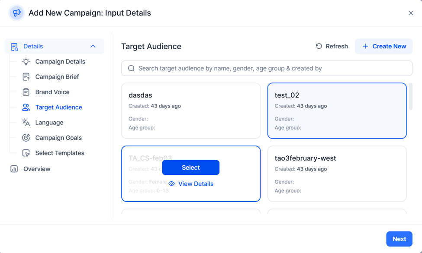Open the Language step
Viewport: 422px width, 253px height.
[x=49, y=123]
